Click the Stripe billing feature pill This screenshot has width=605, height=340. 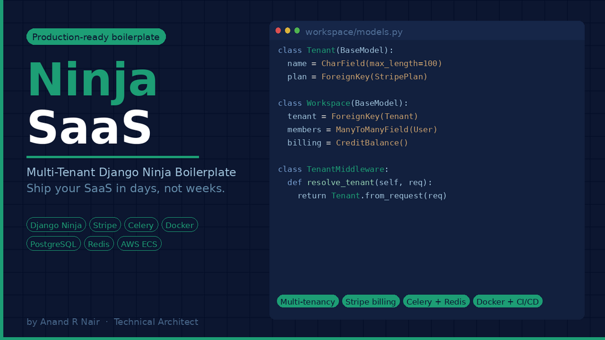click(x=370, y=301)
